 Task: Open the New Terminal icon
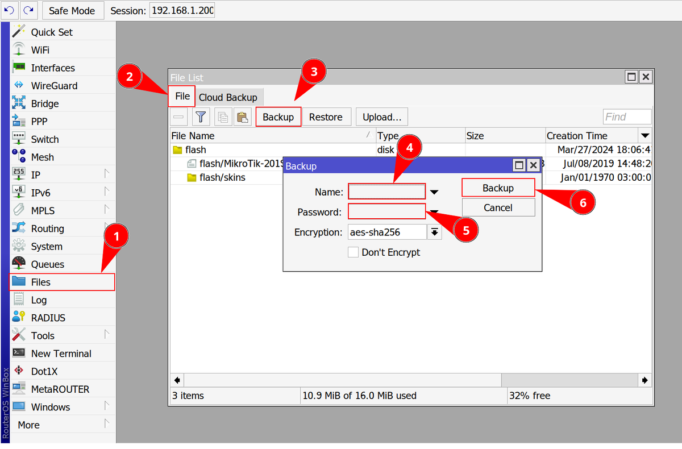click(19, 353)
